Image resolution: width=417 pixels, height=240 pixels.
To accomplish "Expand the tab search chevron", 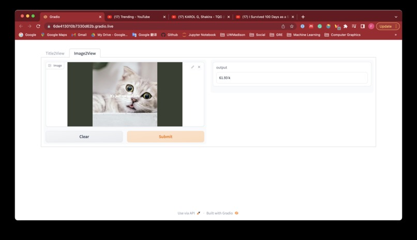I will click(396, 17).
